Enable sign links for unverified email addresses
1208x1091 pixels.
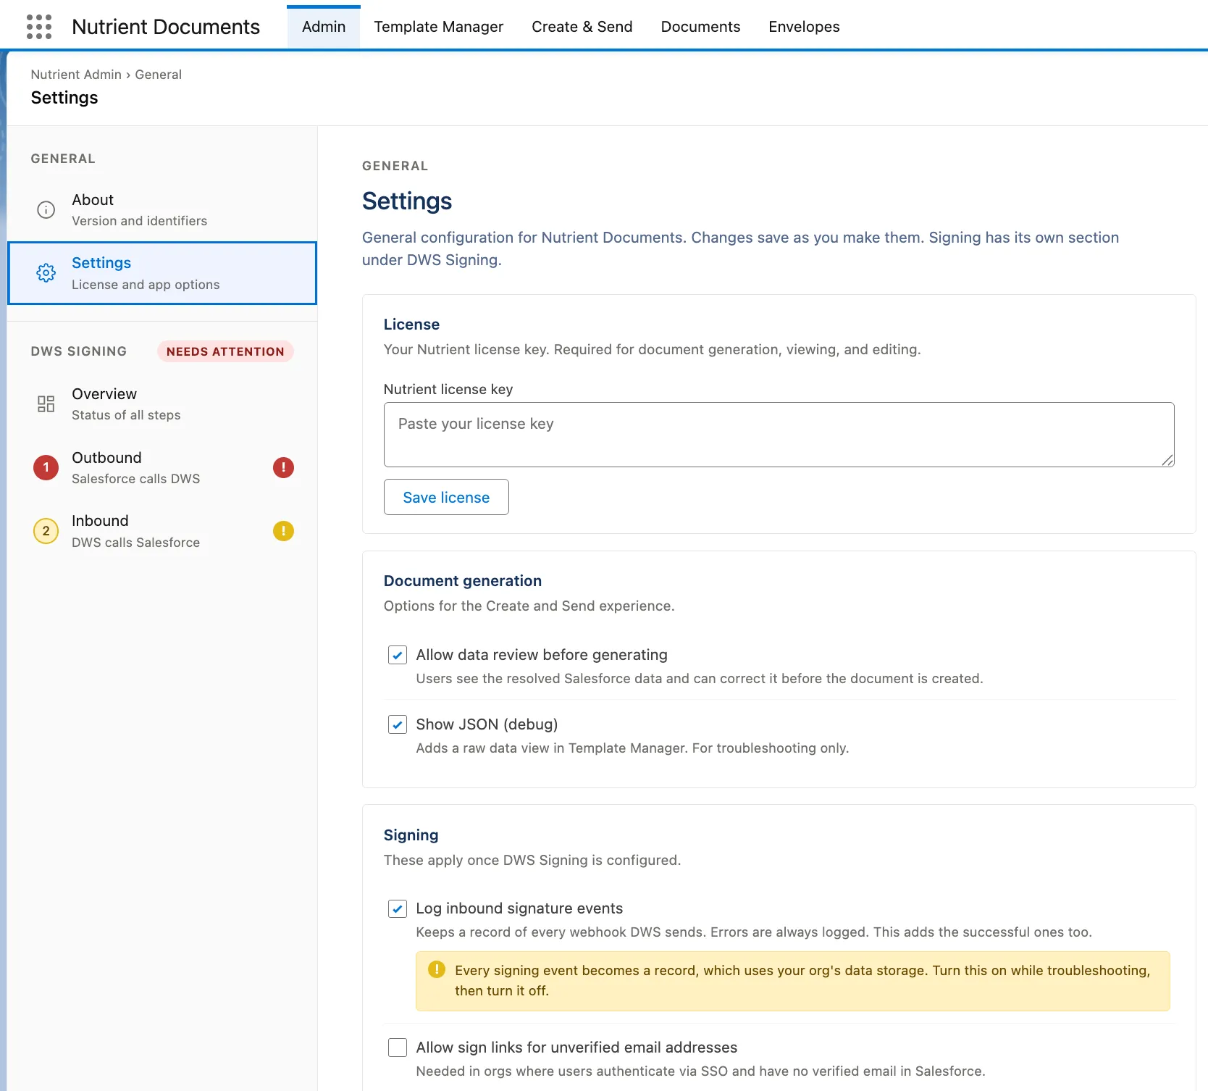398,1048
